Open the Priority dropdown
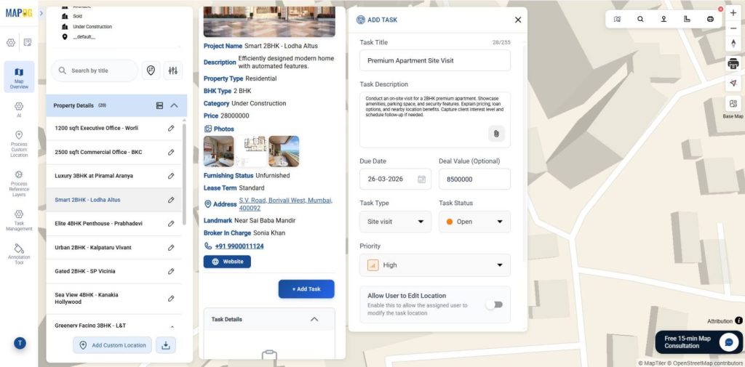This screenshot has height=367, width=745. point(435,265)
